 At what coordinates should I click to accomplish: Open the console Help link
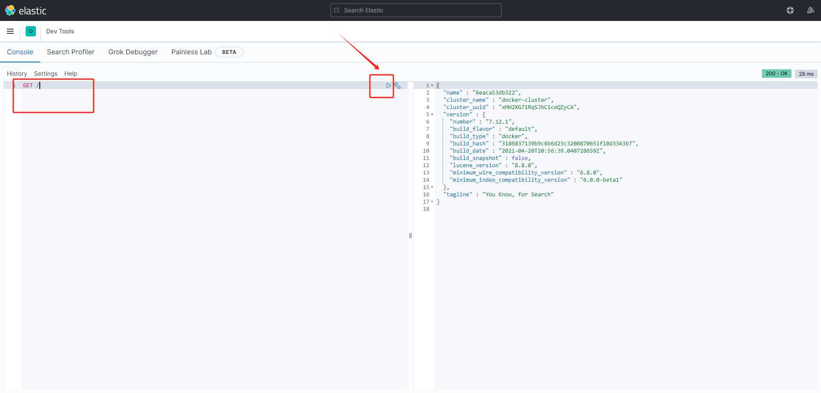tap(71, 74)
